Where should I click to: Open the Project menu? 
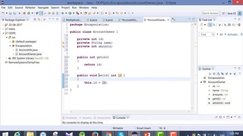(65, 8)
